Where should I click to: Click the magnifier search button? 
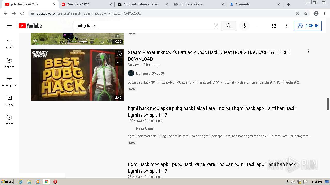(x=229, y=26)
